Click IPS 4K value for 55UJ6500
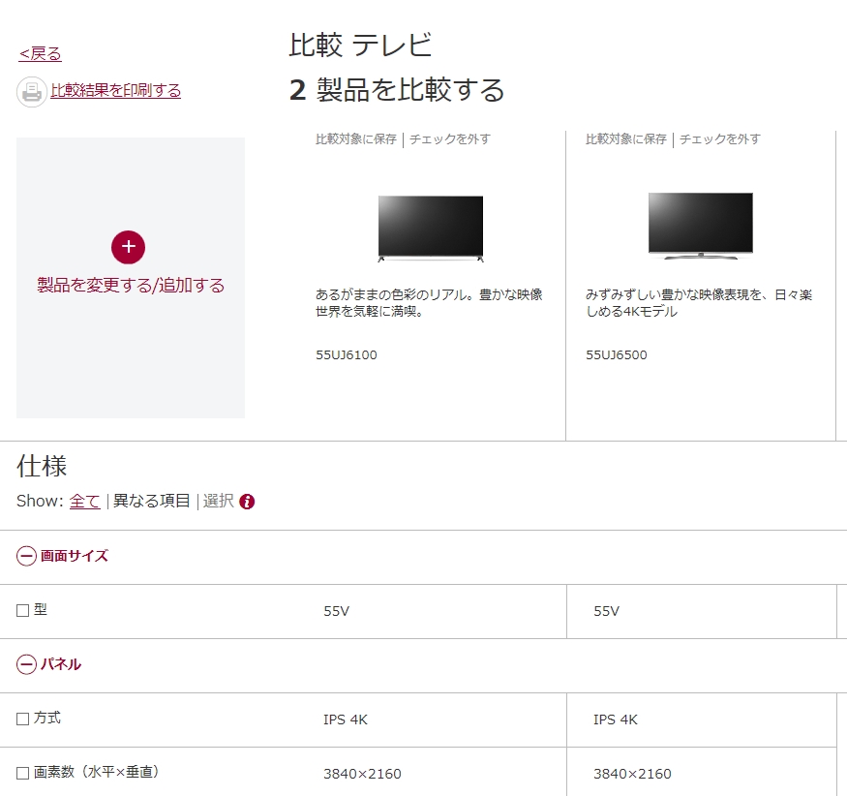847x796 pixels. (x=616, y=719)
